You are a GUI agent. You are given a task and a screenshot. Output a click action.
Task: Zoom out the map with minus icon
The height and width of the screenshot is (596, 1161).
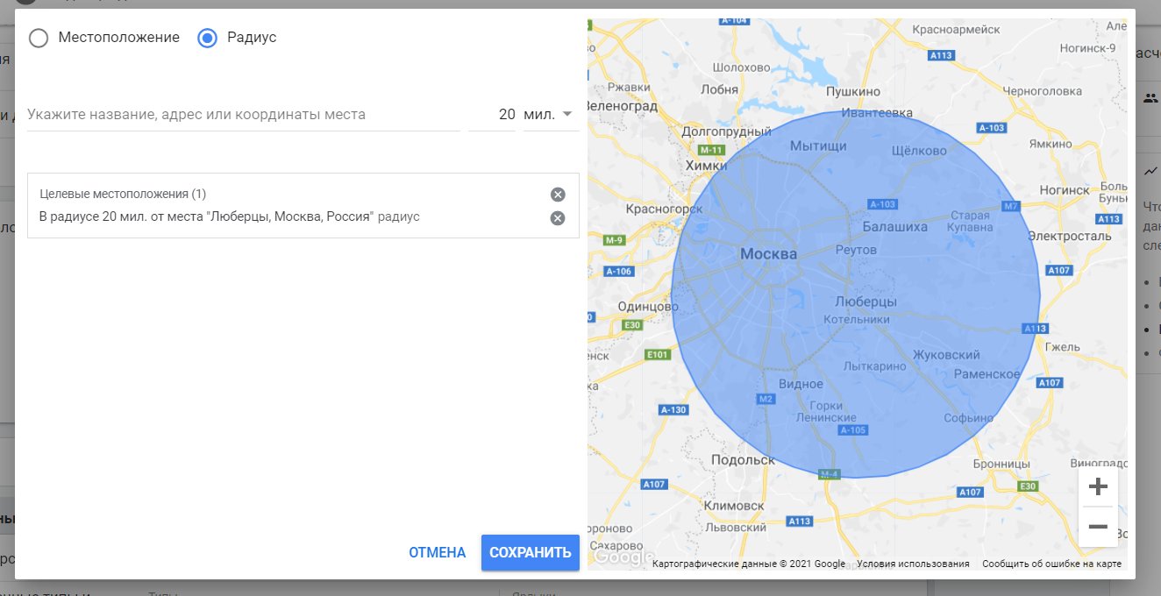[x=1098, y=527]
